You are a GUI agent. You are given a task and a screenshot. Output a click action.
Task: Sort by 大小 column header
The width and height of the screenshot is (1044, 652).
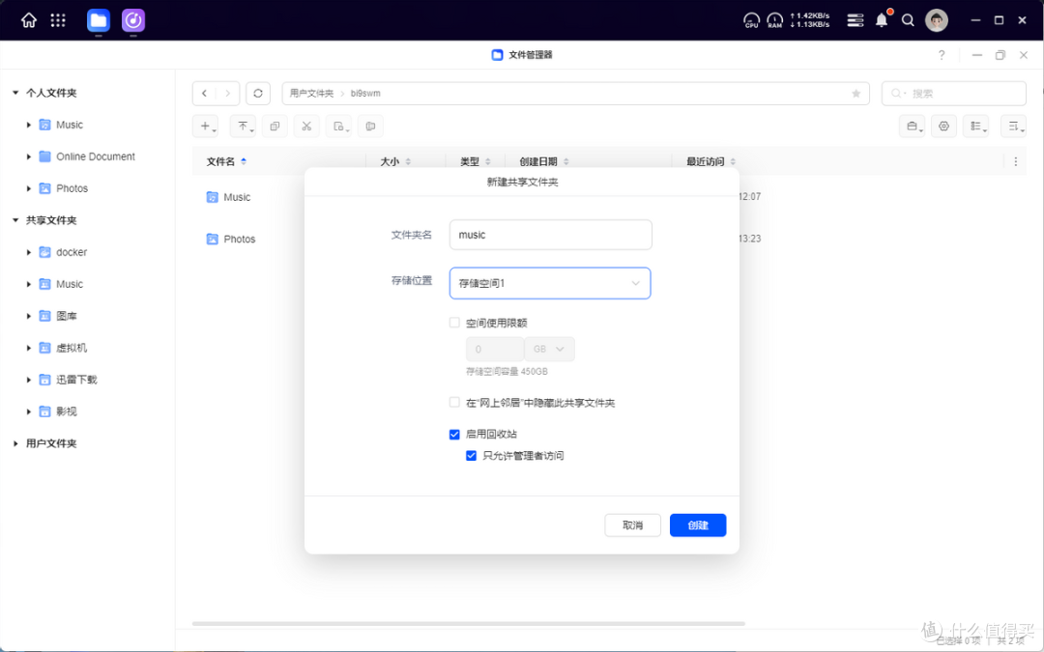(395, 161)
